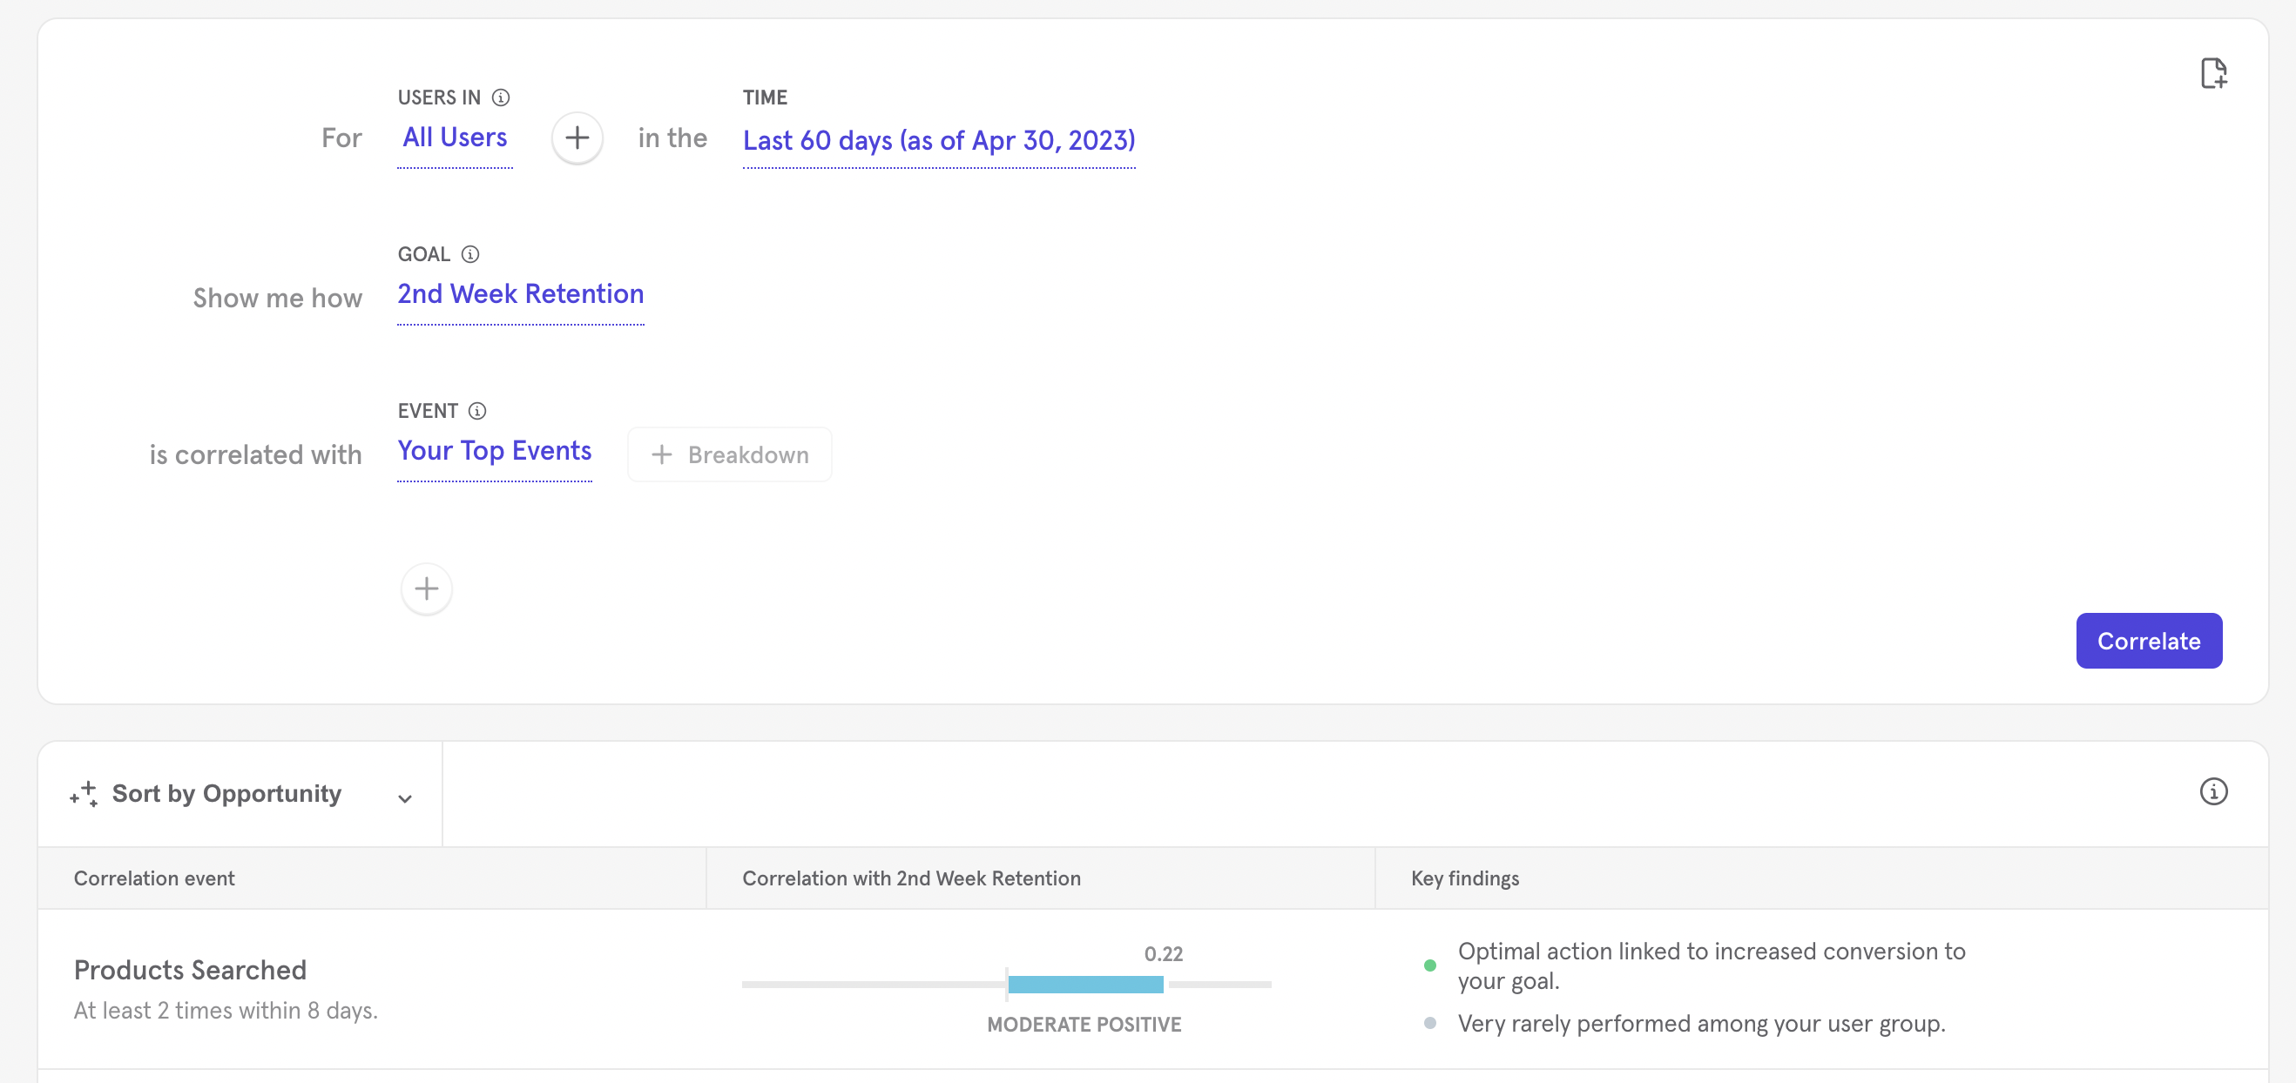
Task: Change the Last 60 days time range
Action: point(938,141)
